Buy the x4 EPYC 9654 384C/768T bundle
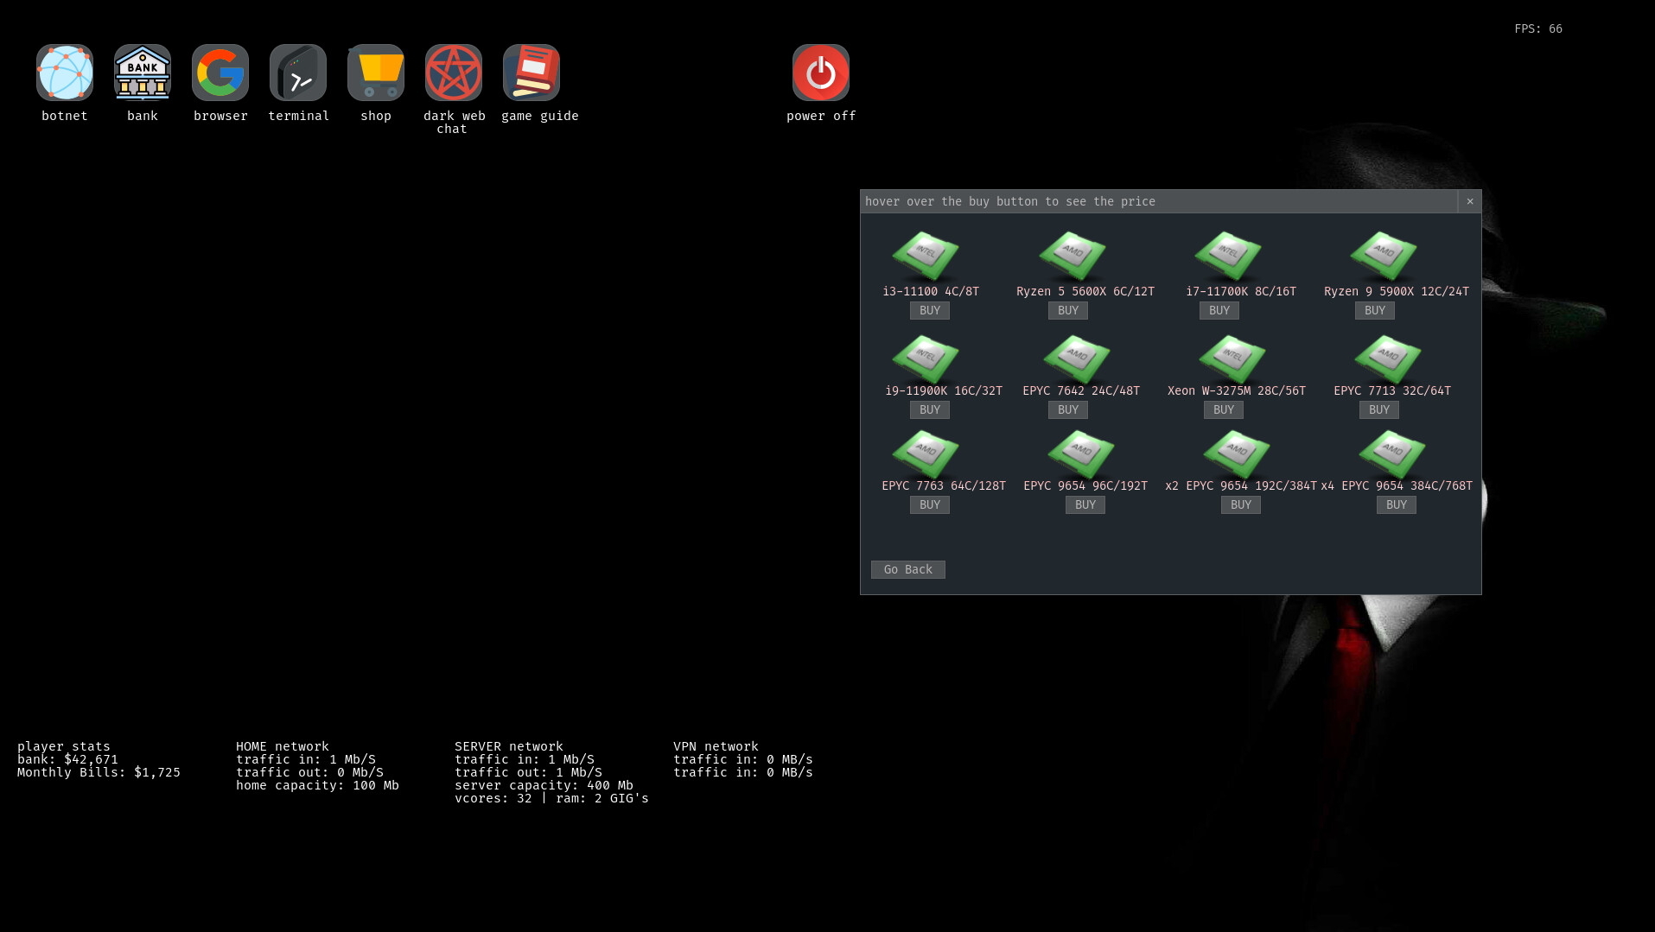Screen dimensions: 1655x932 click(1396, 504)
